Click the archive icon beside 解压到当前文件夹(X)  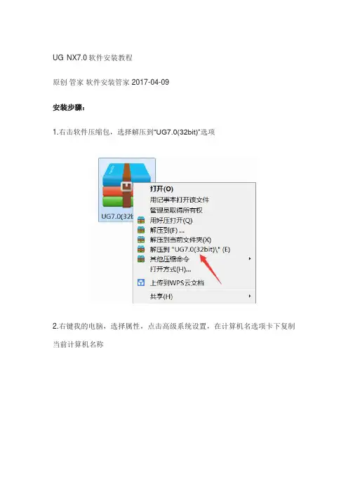coord(141,240)
